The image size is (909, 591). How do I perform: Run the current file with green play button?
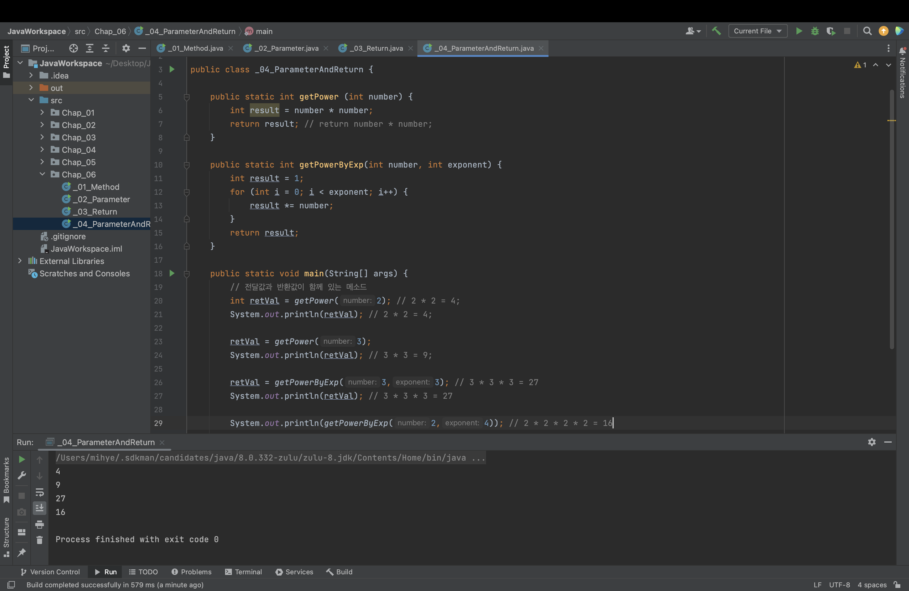tap(799, 31)
